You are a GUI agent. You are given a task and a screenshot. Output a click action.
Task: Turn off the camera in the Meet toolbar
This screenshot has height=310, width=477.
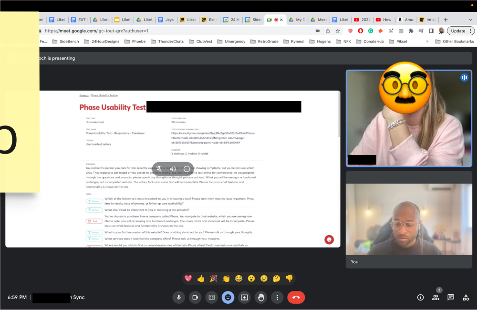[x=195, y=297]
